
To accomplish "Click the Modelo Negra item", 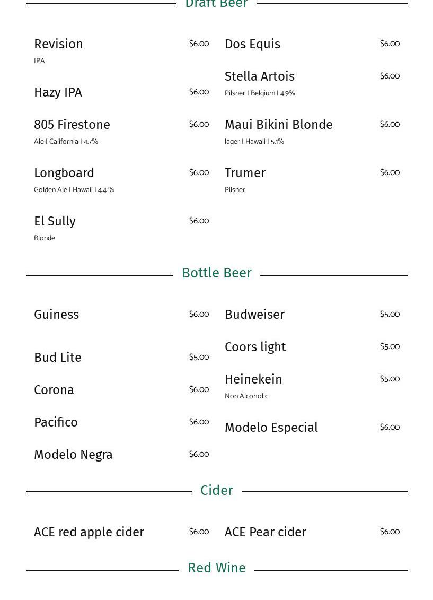I will 73,455.
